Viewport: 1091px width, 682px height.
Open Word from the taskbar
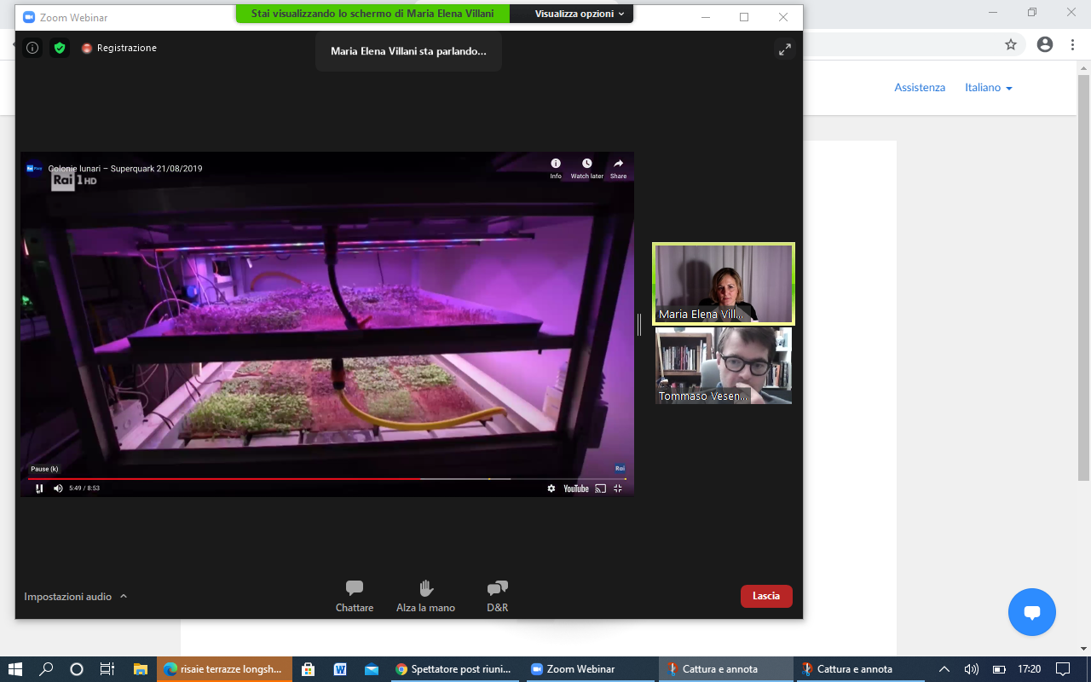point(340,669)
